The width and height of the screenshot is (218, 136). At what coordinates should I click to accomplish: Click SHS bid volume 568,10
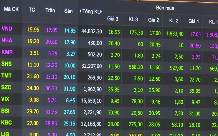pos(136,67)
